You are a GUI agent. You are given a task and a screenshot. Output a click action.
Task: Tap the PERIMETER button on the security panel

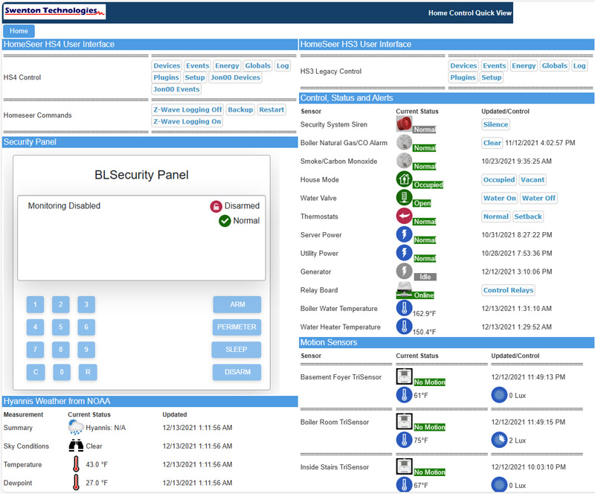(237, 327)
